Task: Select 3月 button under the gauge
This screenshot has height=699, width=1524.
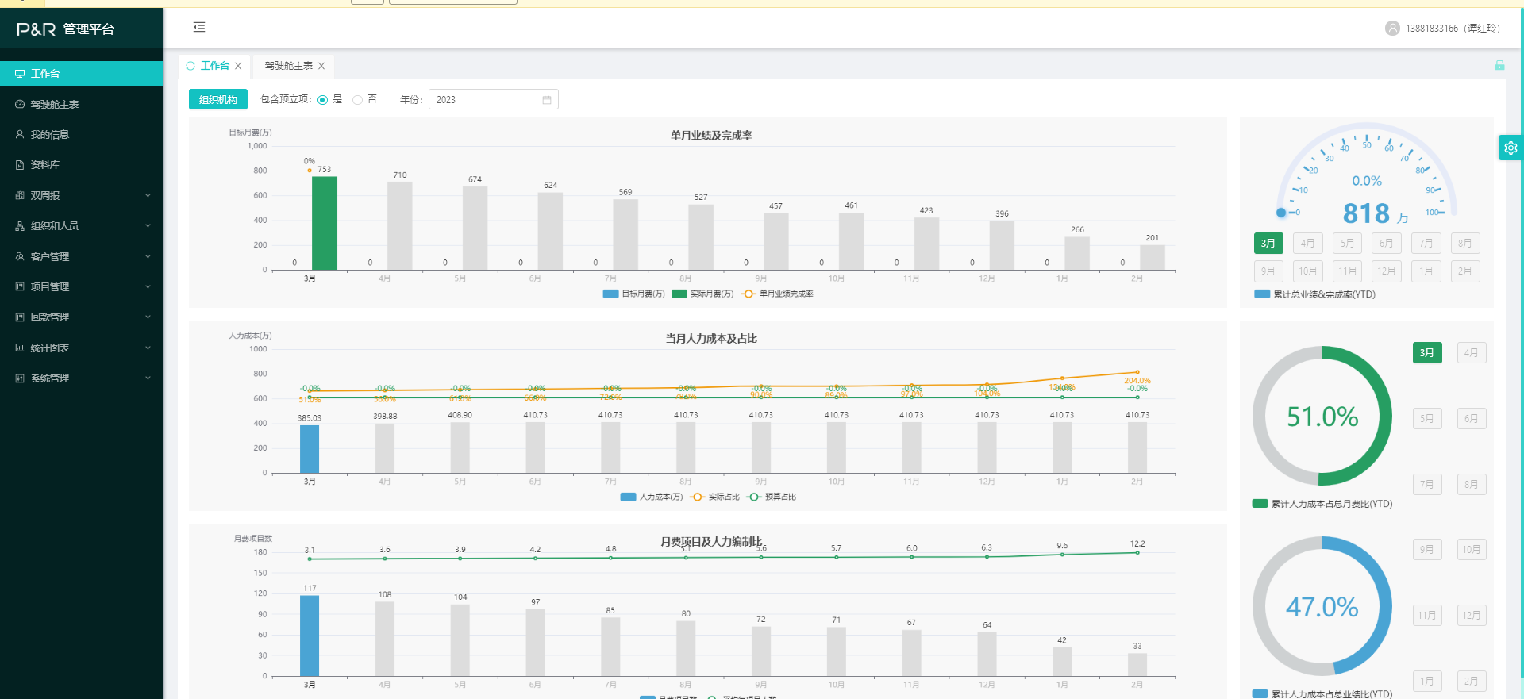Action: click(1268, 244)
